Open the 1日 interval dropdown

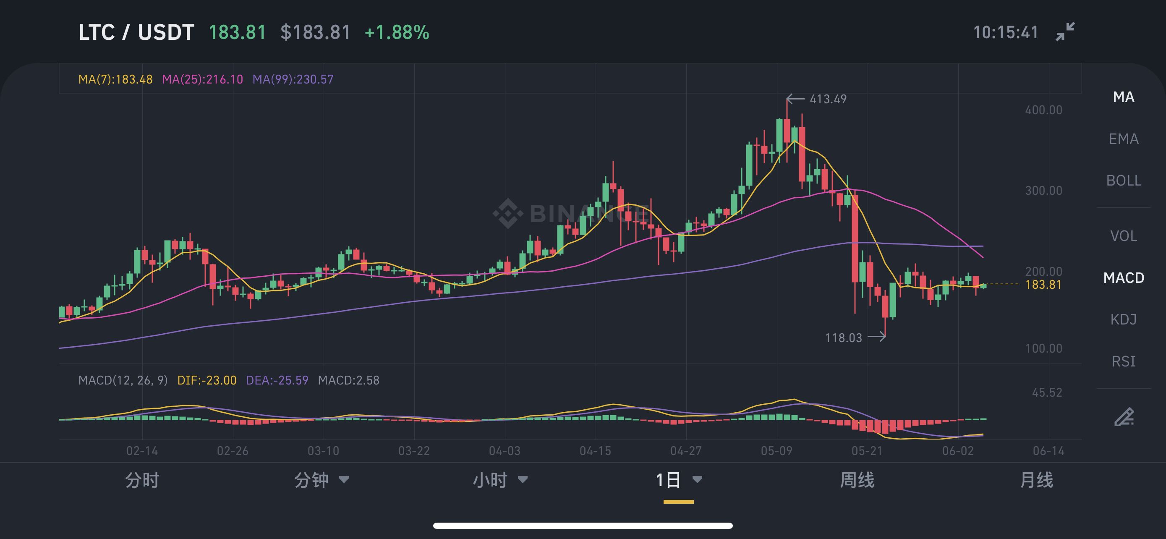[x=679, y=480]
